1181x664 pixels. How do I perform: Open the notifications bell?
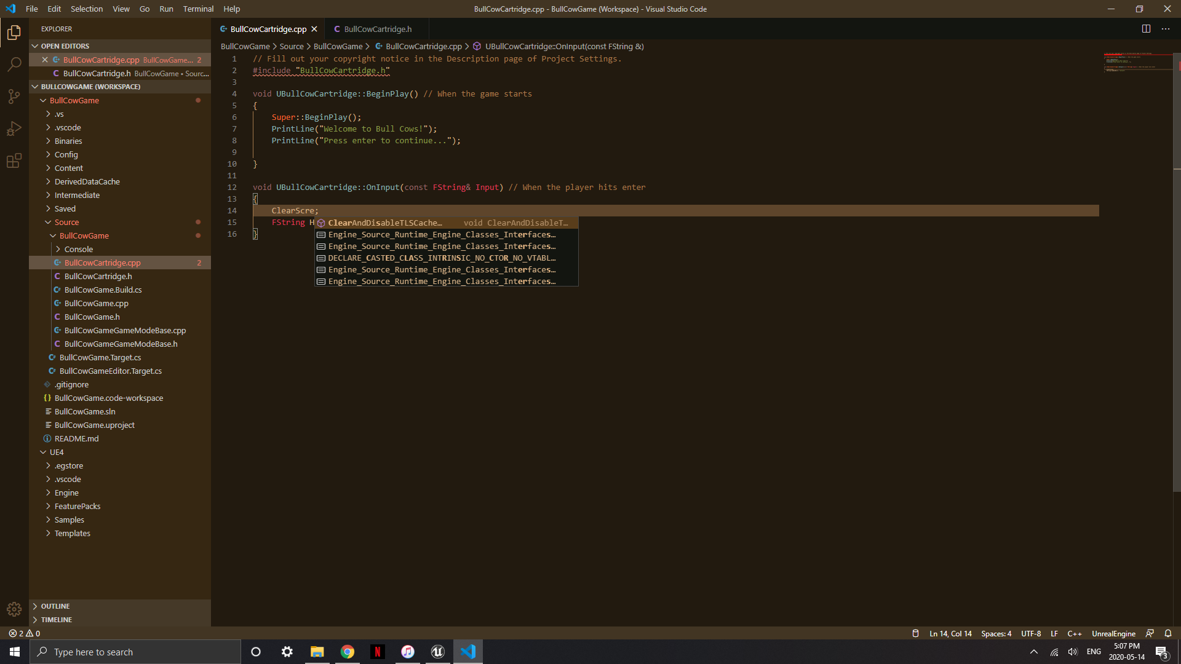tap(1168, 633)
